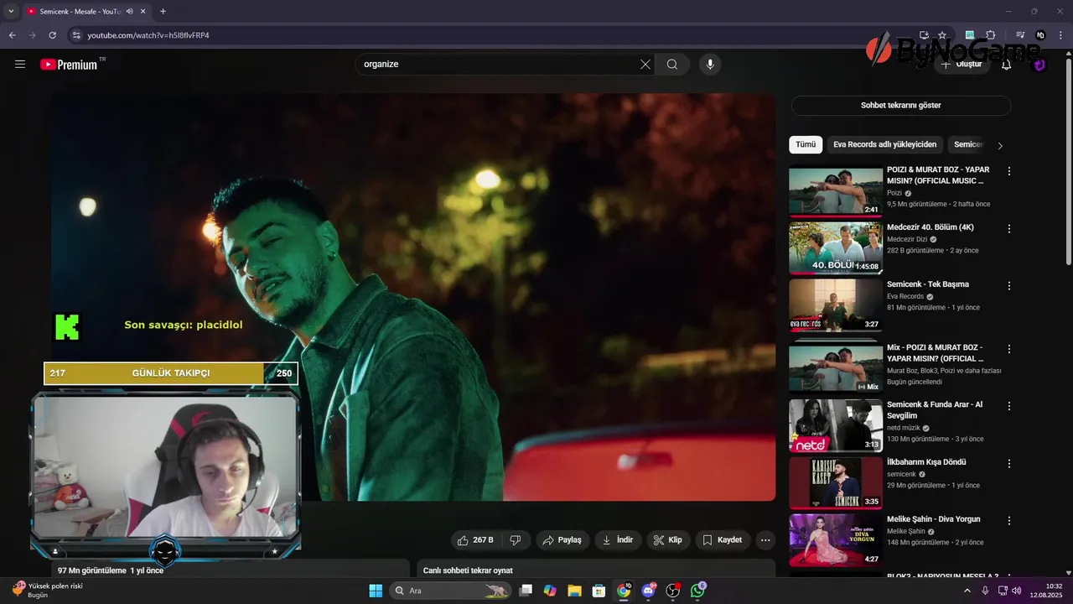Clear the search text with the X
This screenshot has height=604, width=1073.
pos(645,64)
